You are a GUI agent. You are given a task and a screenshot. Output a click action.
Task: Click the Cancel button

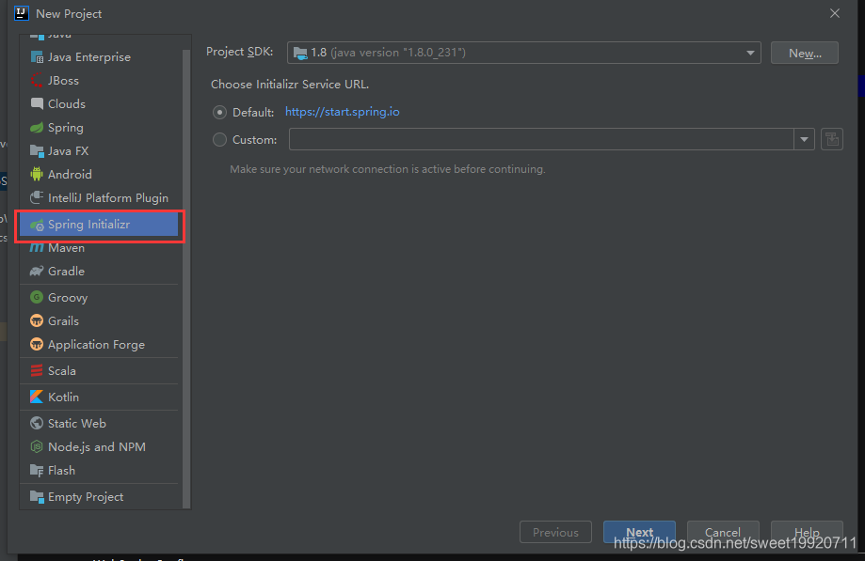pyautogui.click(x=723, y=533)
